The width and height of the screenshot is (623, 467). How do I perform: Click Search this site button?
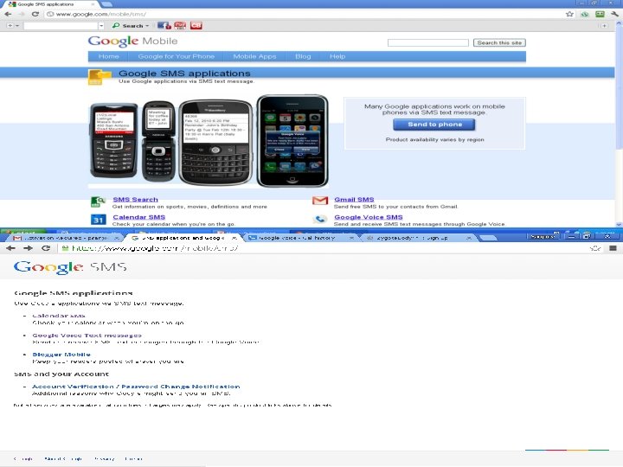tap(499, 42)
